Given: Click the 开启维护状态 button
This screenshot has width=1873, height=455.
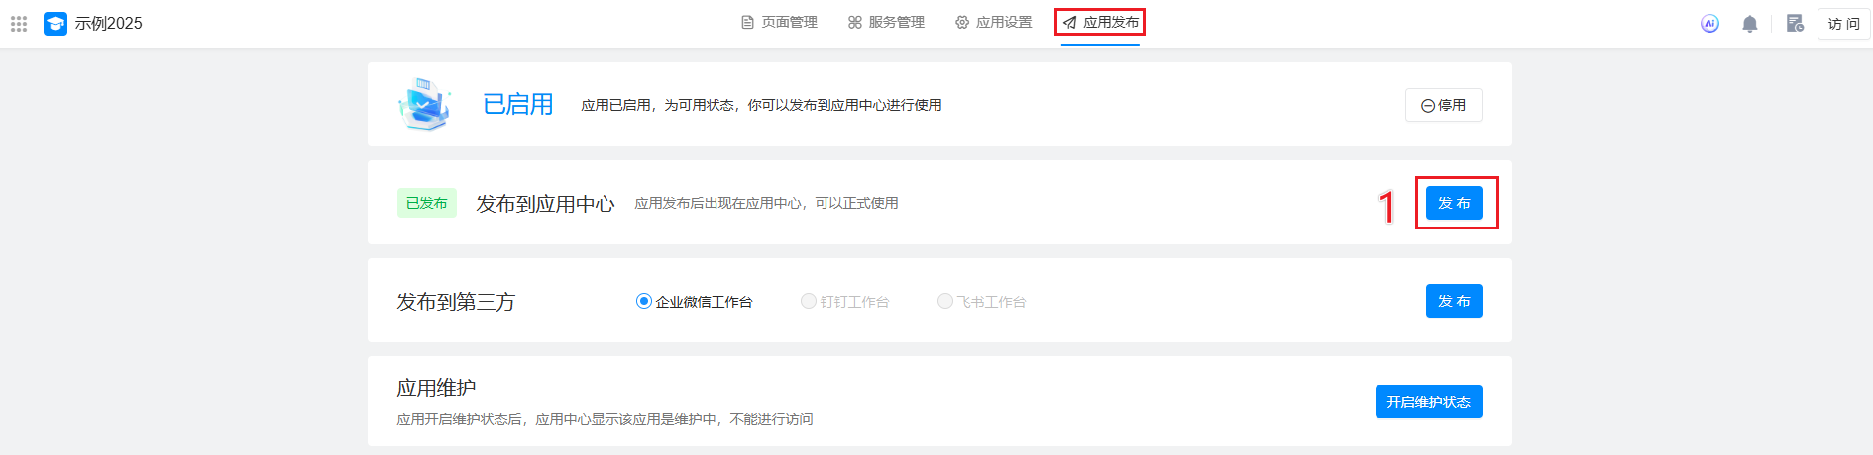Looking at the screenshot, I should click(x=1428, y=402).
